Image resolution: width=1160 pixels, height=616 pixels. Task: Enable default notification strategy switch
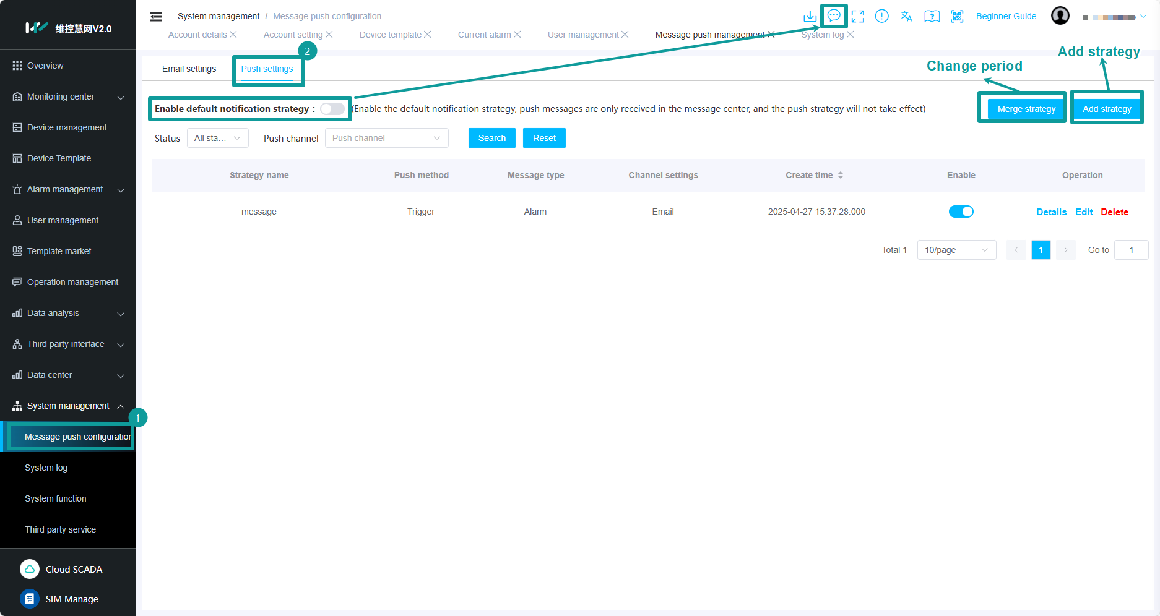click(x=332, y=109)
